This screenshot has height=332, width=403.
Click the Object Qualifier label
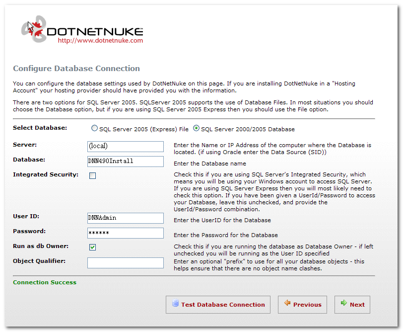[x=39, y=261]
